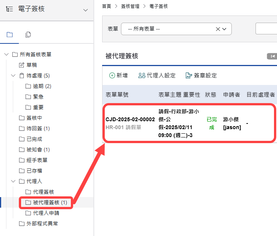The height and width of the screenshot is (236, 277).
Task: Click the 經手表單 folder icon
Action: (x=21, y=160)
